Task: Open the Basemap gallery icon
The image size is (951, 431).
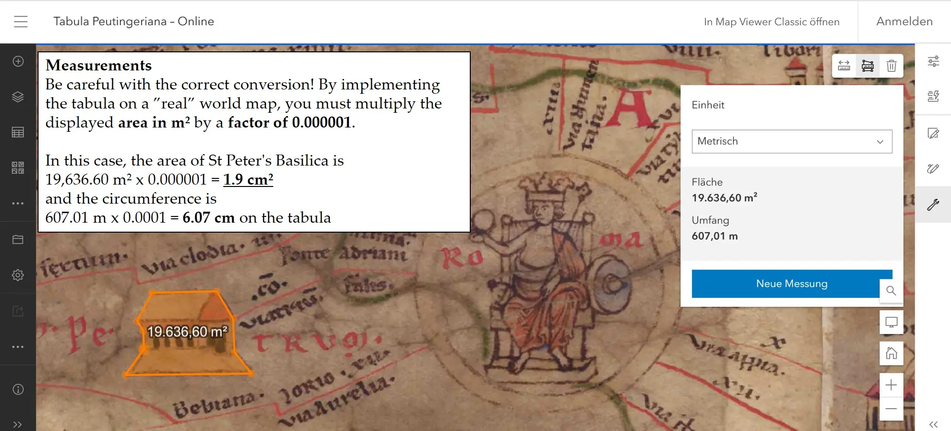Action: tap(18, 168)
